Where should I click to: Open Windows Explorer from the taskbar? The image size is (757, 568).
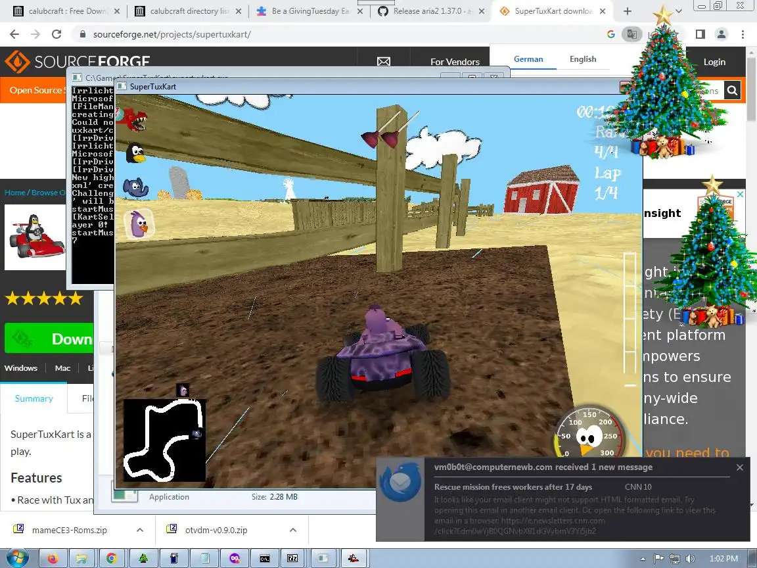[x=81, y=558]
